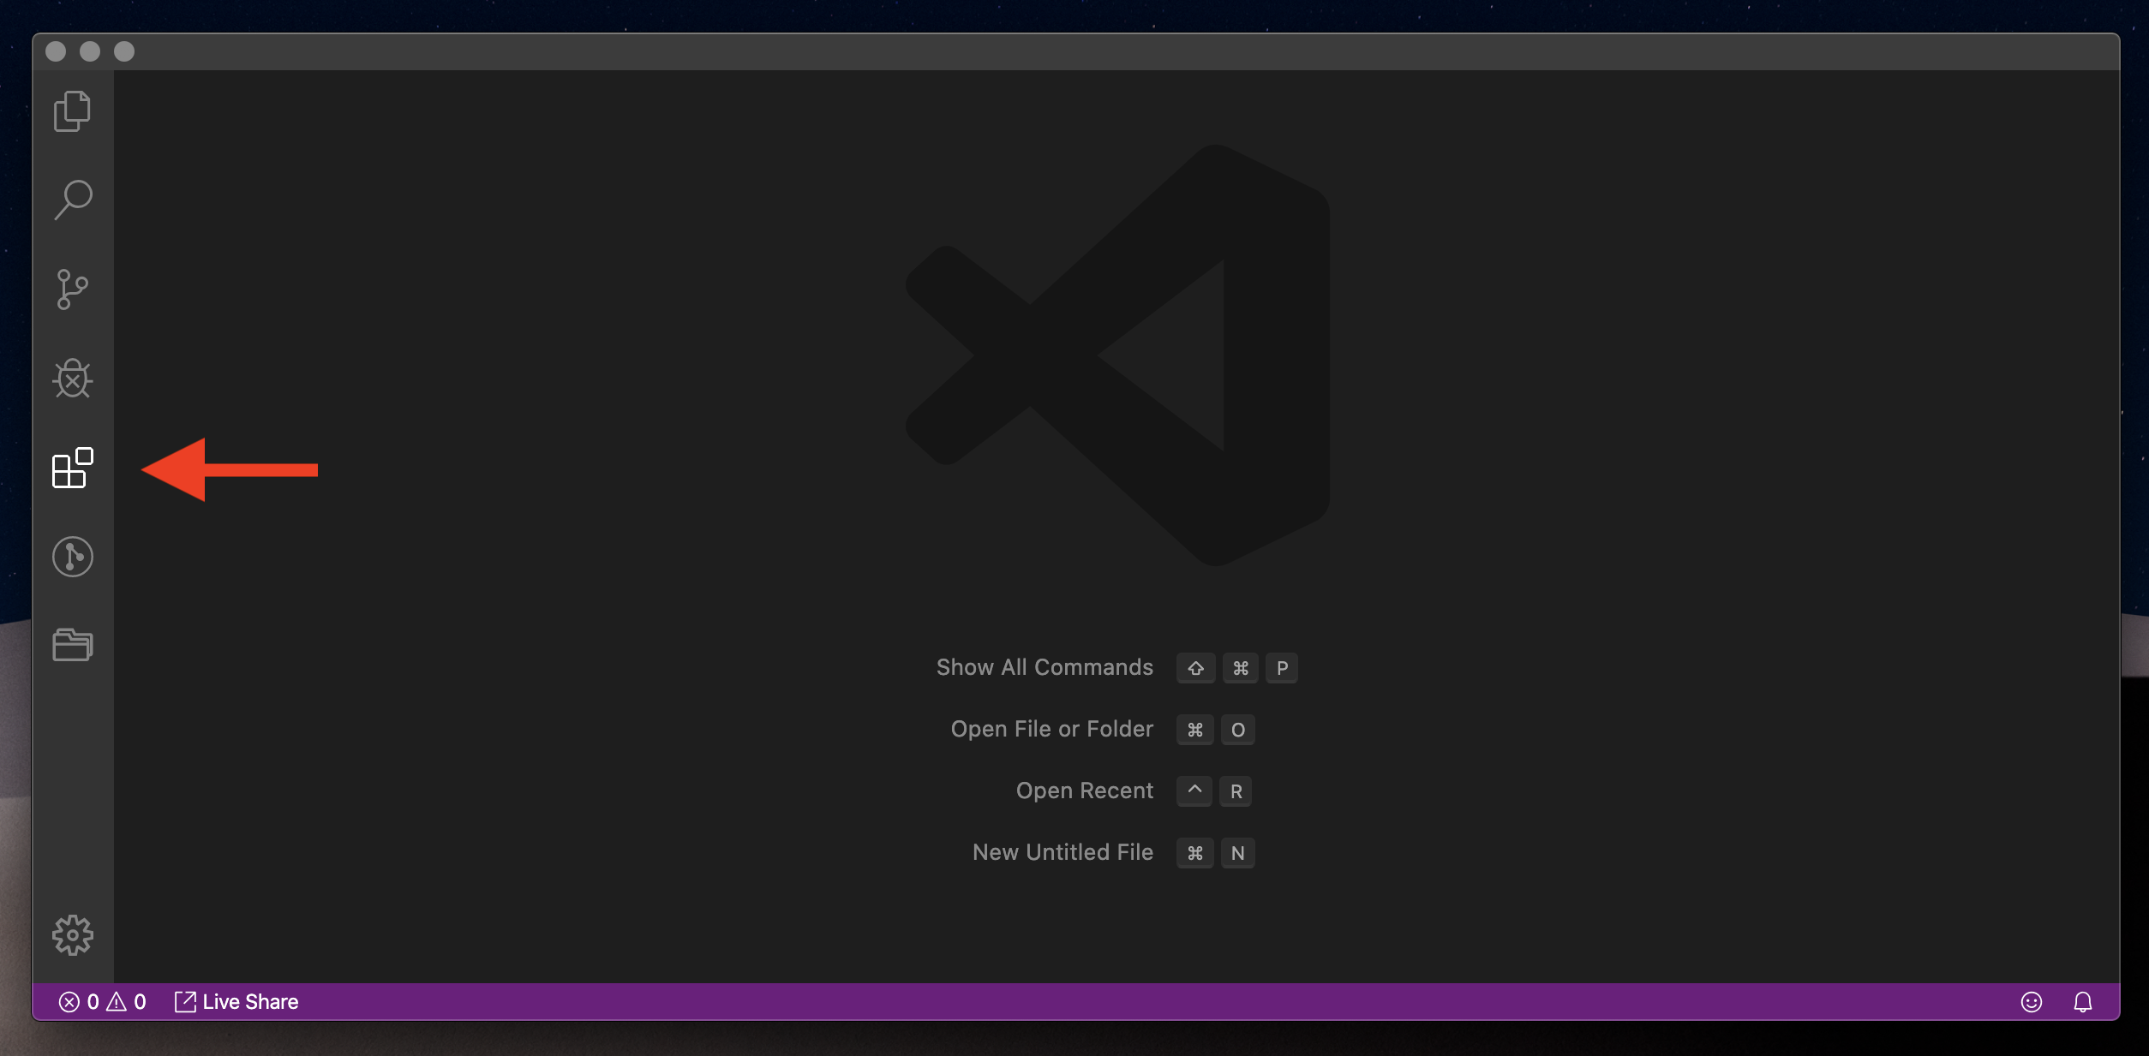Open the Explorer view
This screenshot has width=2149, height=1056.
click(x=72, y=110)
